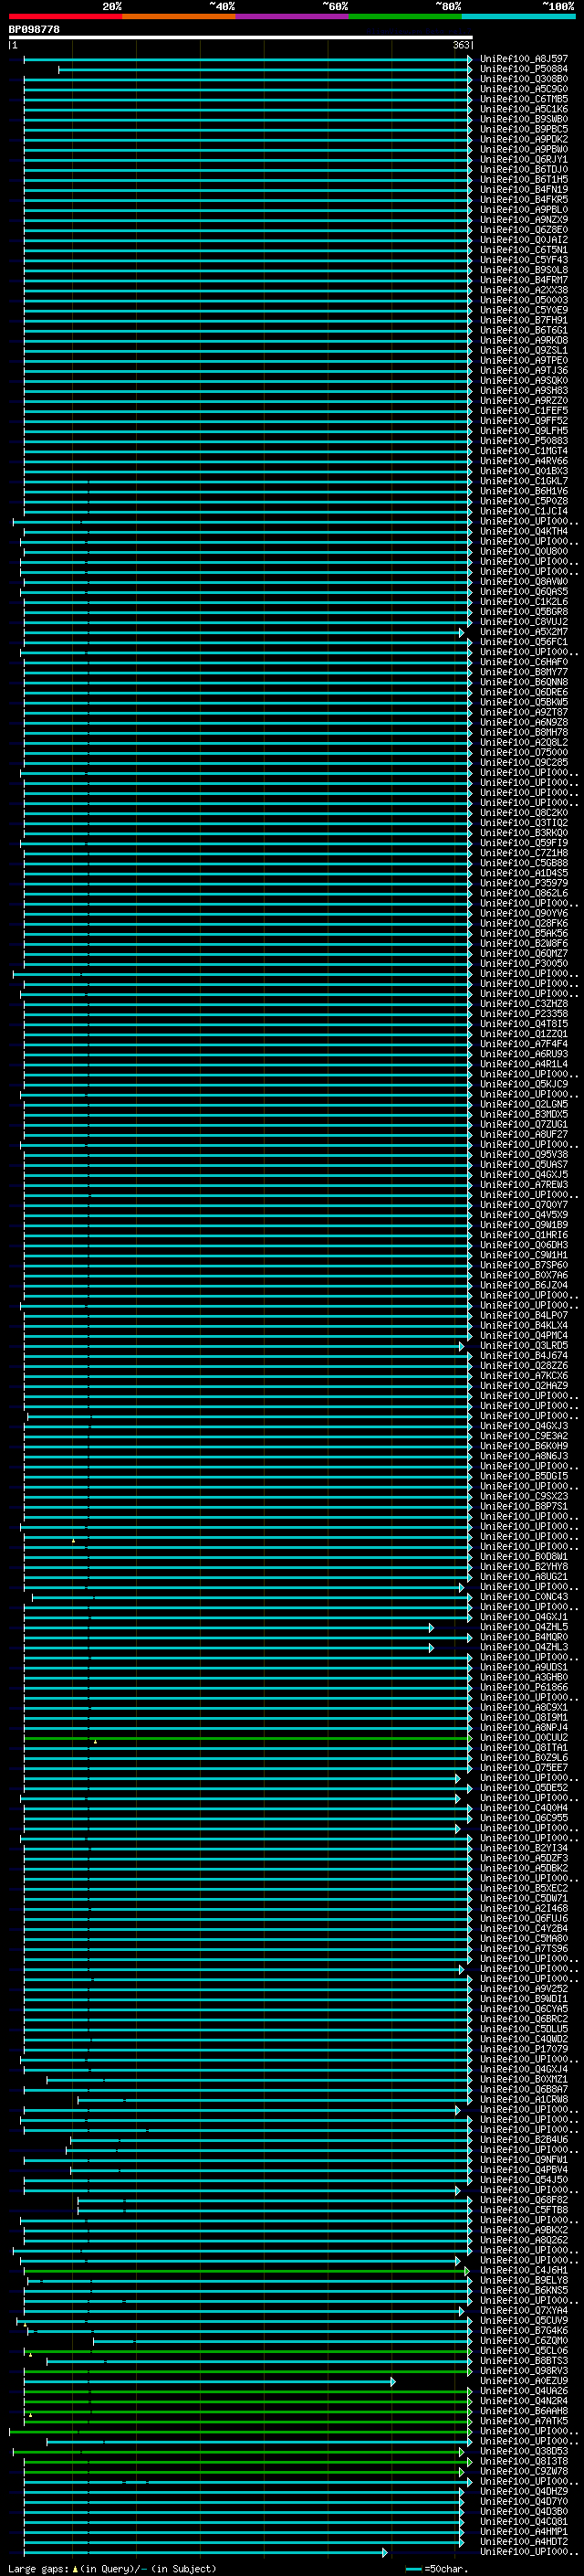The height and width of the screenshot is (2576, 584).
Task: Select the UniRef100_A4HDT2 label
Action: pos(524,2542)
